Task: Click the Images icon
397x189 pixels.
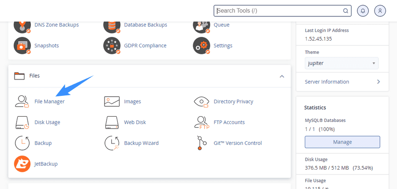Action: (x=112, y=102)
